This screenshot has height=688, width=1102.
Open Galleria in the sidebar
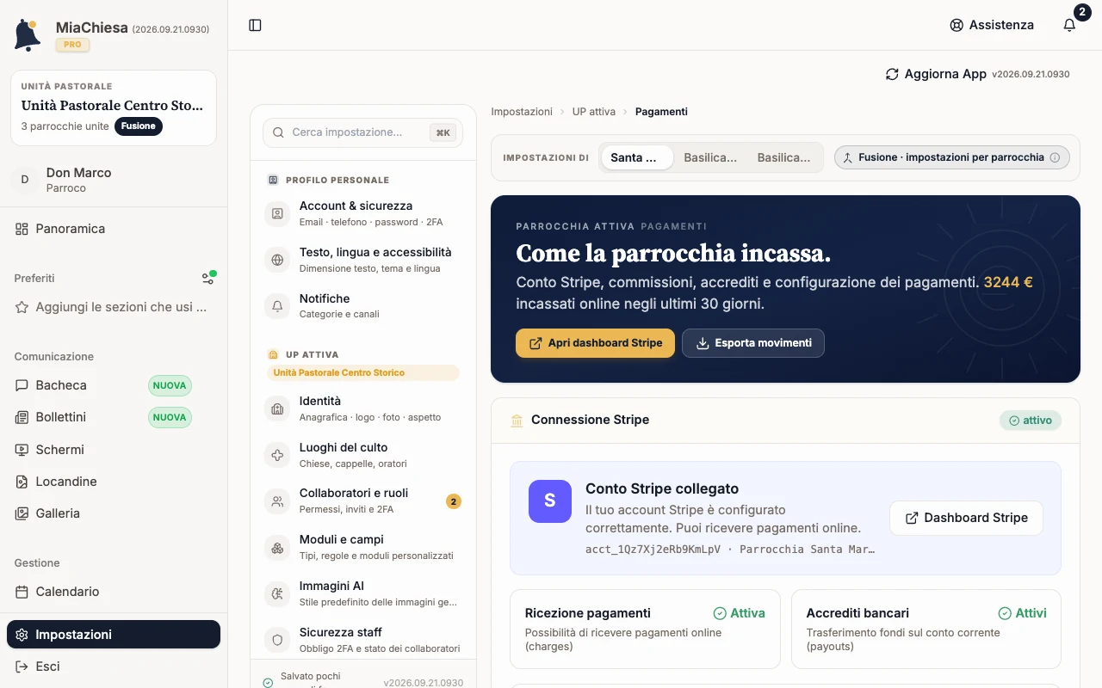click(x=114, y=513)
